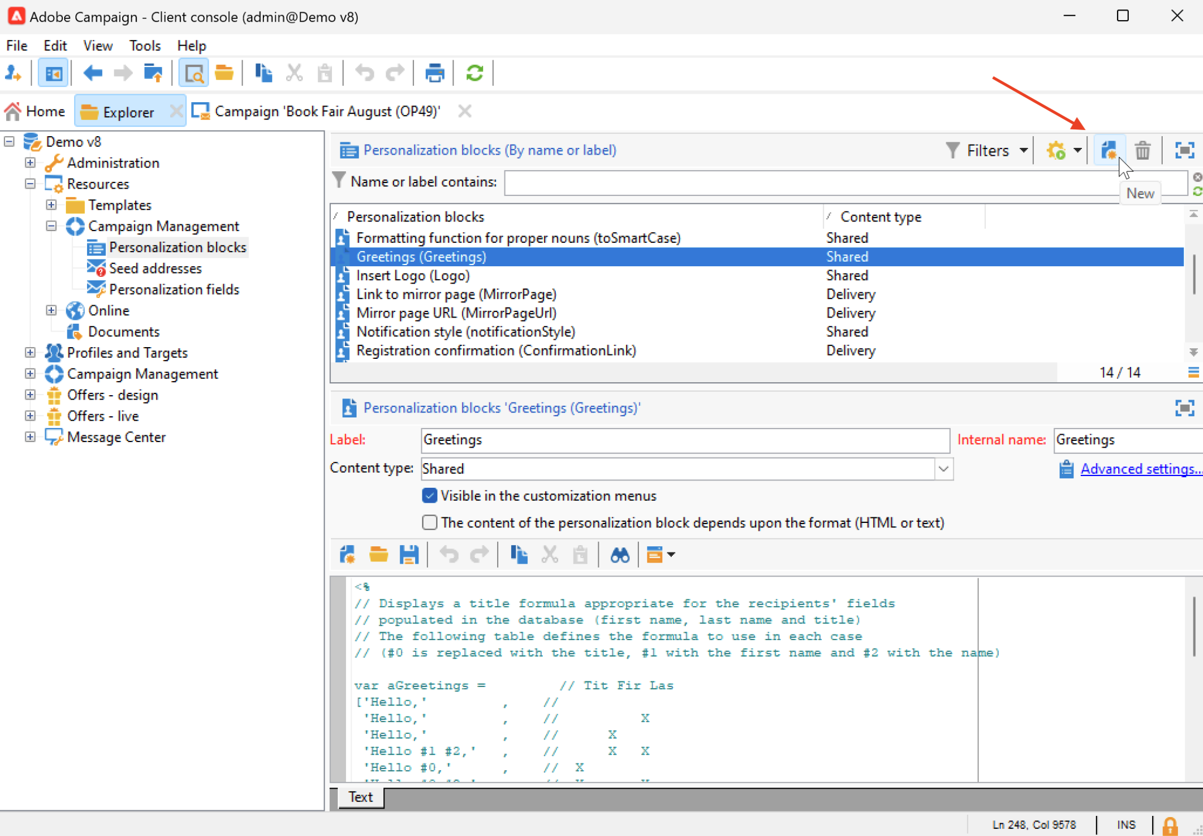Collapse the Resources tree node
This screenshot has height=836, width=1203.
click(x=30, y=184)
